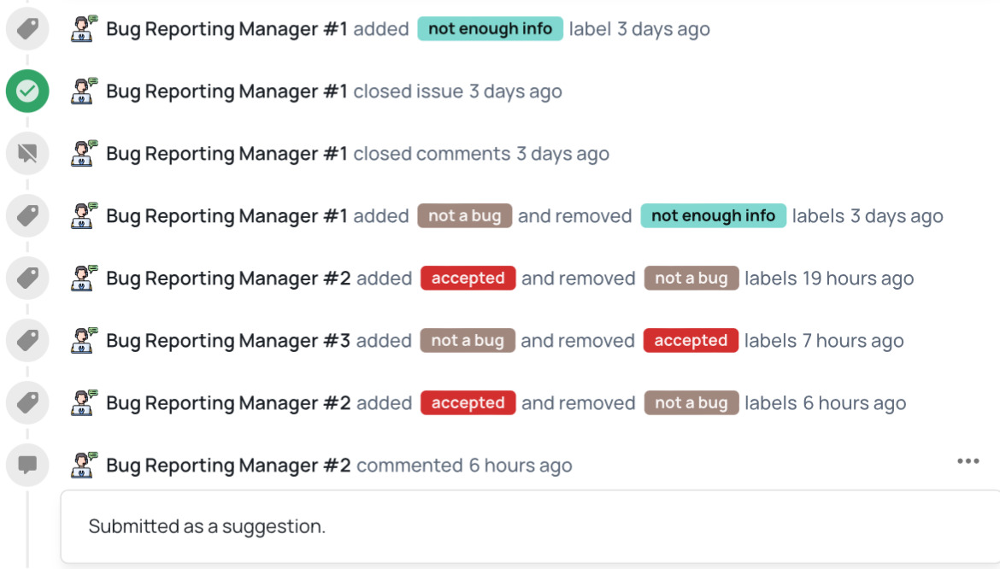Click avatar of Manager #1 on closed issue row
The image size is (1000, 569).
point(84,91)
